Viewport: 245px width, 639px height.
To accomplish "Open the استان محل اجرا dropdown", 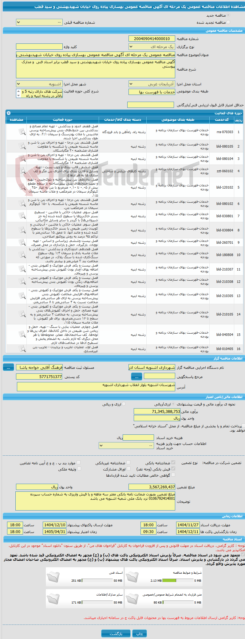I will point(152,84).
